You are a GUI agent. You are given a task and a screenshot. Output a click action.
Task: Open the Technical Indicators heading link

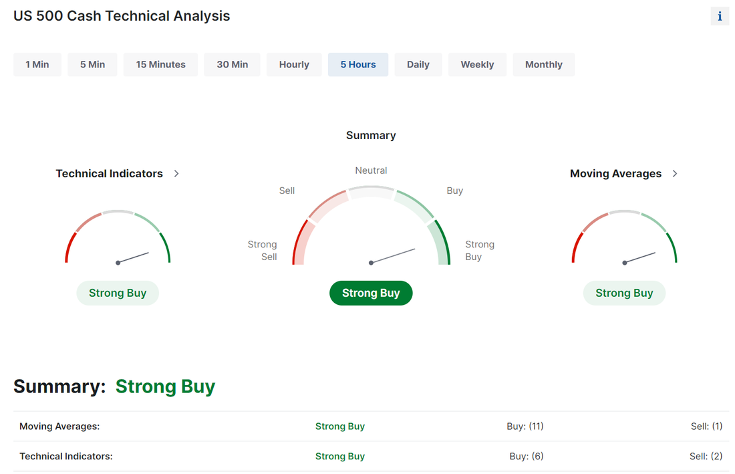point(110,174)
